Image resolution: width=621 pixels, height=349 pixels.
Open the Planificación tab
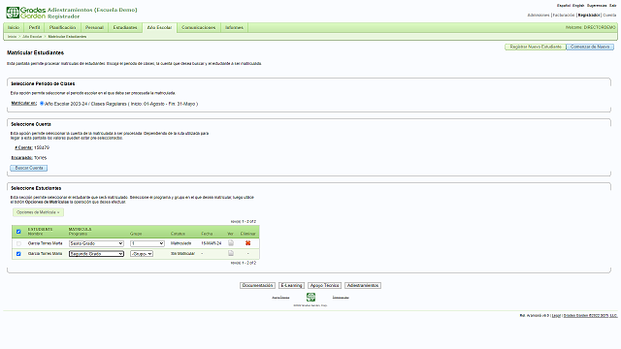click(62, 27)
